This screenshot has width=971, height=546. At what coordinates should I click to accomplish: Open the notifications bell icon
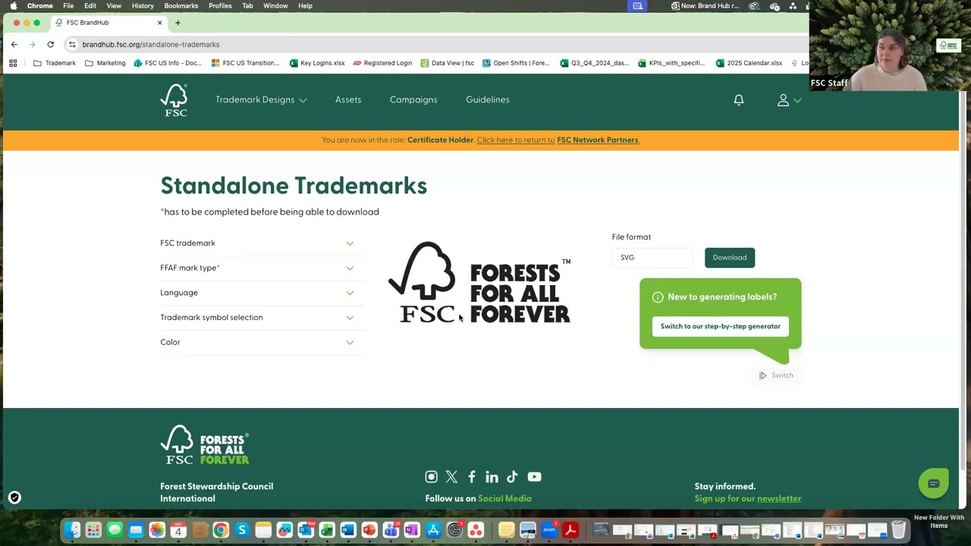[x=739, y=100]
